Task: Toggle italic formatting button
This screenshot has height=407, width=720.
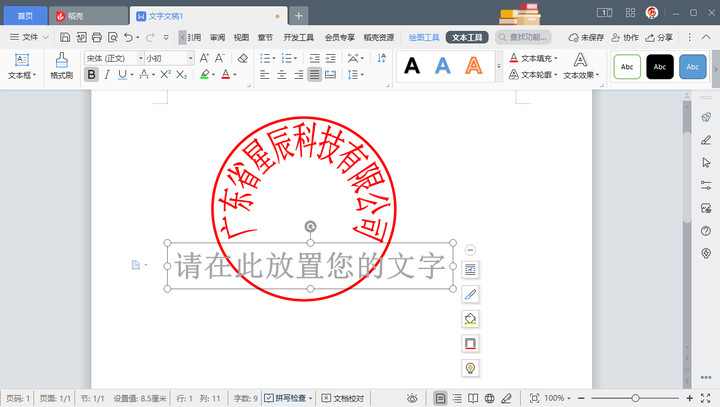Action: (x=107, y=74)
